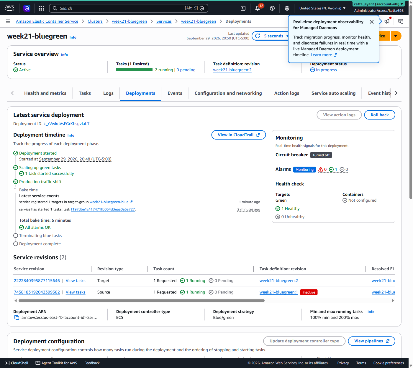Image resolution: width=413 pixels, height=368 pixels.
Task: Copy the Deployment ARN with copy icon
Action: click(x=17, y=317)
